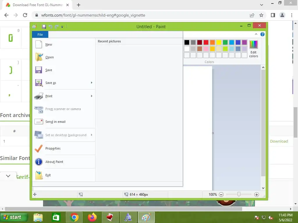Screen dimensions: 298x223
Task: Click the New document icon in File menu
Action: pyautogui.click(x=39, y=44)
